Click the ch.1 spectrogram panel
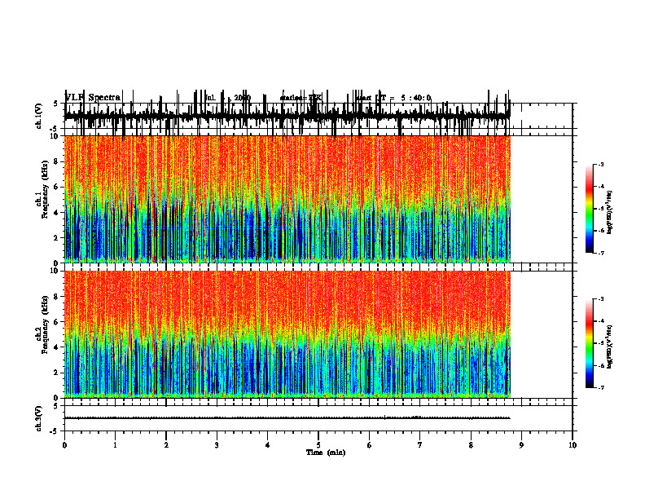 [x=287, y=199]
